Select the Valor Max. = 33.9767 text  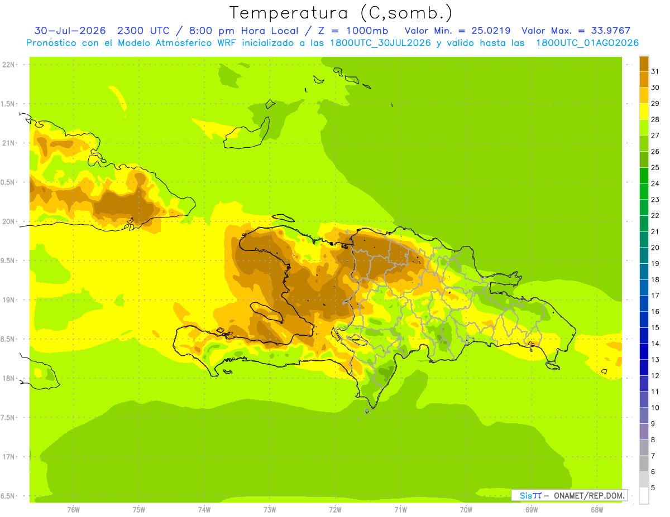click(x=576, y=31)
